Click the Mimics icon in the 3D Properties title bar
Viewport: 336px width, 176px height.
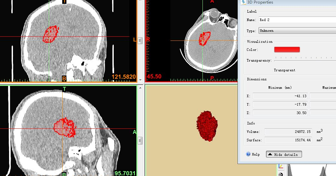click(x=243, y=2)
